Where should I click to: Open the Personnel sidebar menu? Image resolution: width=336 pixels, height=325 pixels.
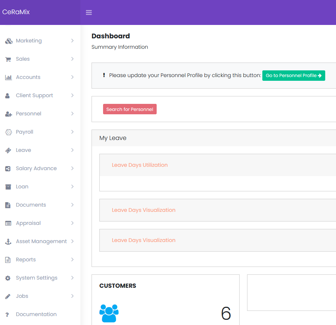tap(40, 114)
